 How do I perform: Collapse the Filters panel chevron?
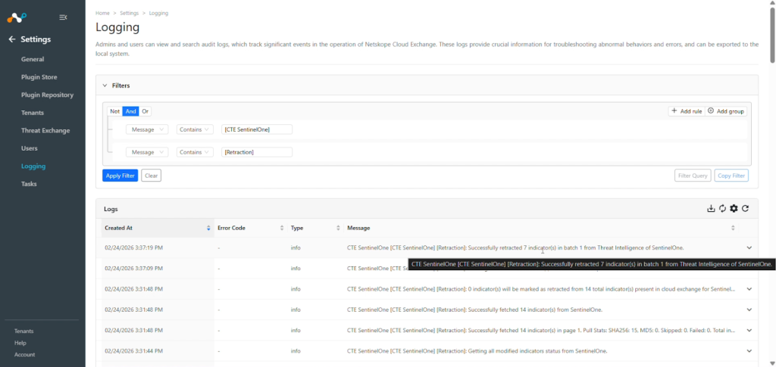[105, 86]
